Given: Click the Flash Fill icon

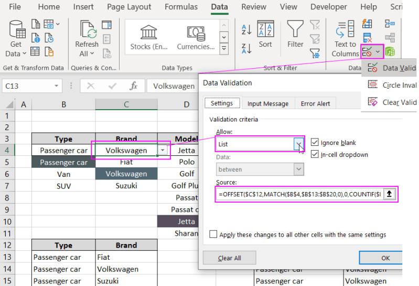Looking at the screenshot, I should click(367, 24).
